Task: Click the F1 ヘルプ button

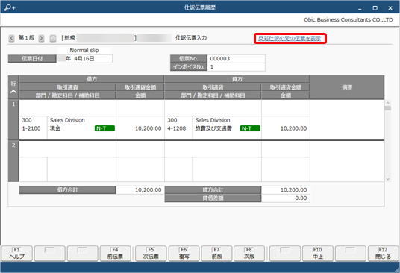Action: tap(17, 254)
